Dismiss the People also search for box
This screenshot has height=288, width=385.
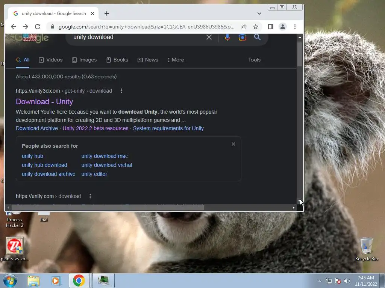click(233, 144)
